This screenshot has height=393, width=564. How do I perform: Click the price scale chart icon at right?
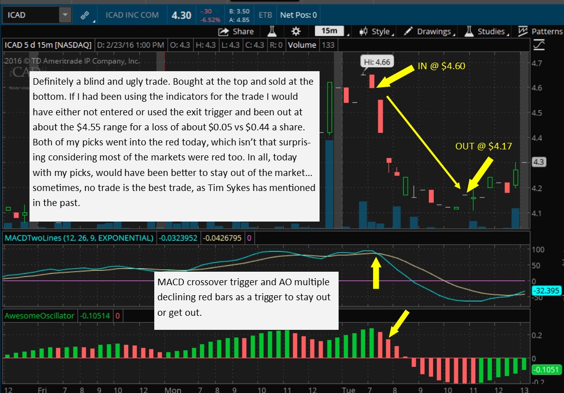coord(539,45)
